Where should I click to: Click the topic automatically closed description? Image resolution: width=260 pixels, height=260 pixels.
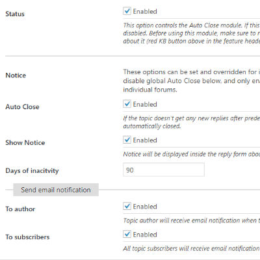[192, 122]
